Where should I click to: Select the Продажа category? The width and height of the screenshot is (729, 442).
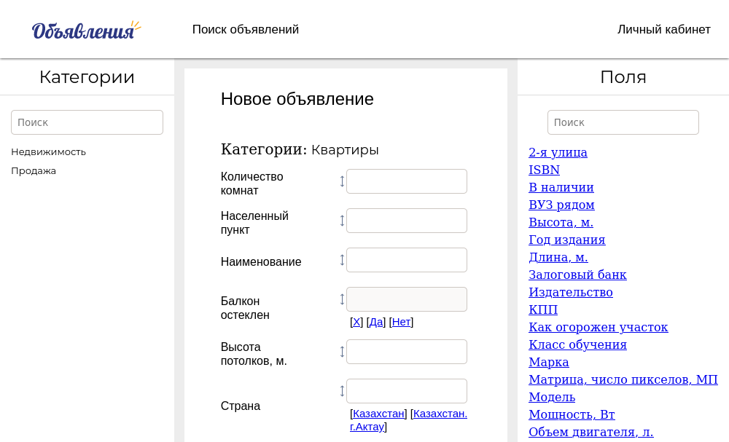[34, 171]
